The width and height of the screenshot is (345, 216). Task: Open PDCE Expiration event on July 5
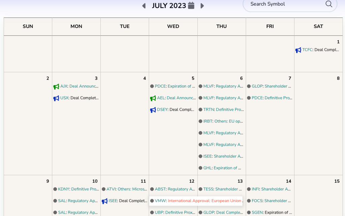click(181, 86)
